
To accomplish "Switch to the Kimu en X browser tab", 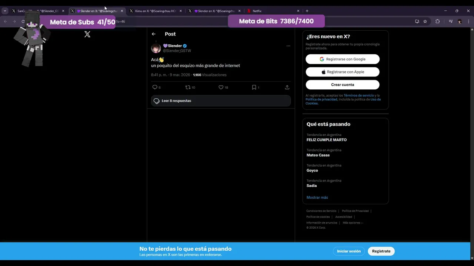I will coord(156,11).
